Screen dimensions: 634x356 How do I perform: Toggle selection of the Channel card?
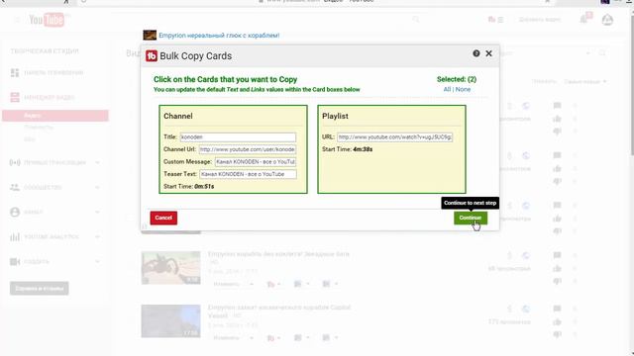click(x=234, y=149)
